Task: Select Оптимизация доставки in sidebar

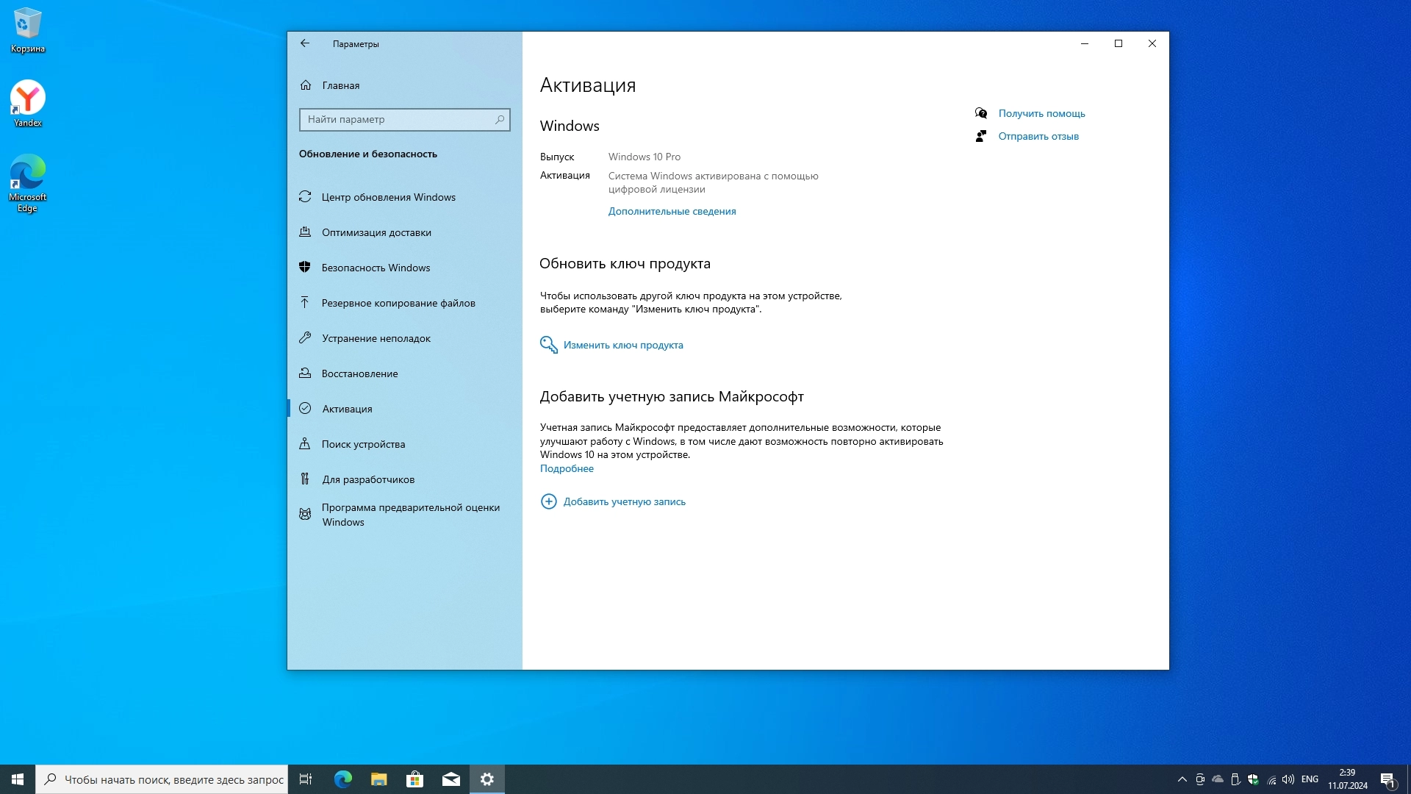Action: coord(376,232)
